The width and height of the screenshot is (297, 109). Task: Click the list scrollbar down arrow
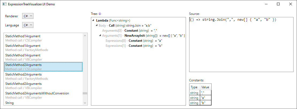(x=85, y=103)
